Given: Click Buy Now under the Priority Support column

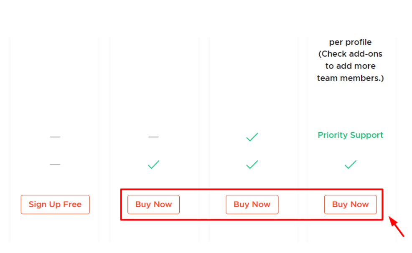Looking at the screenshot, I should (x=350, y=205).
